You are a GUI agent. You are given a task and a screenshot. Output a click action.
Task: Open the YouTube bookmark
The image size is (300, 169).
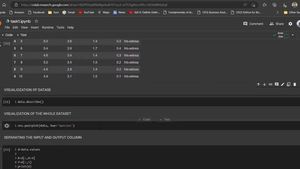pos(86,13)
